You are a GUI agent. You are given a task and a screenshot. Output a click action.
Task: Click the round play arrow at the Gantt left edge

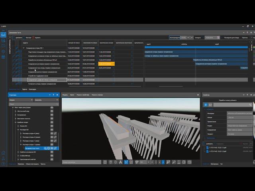tap(10, 37)
